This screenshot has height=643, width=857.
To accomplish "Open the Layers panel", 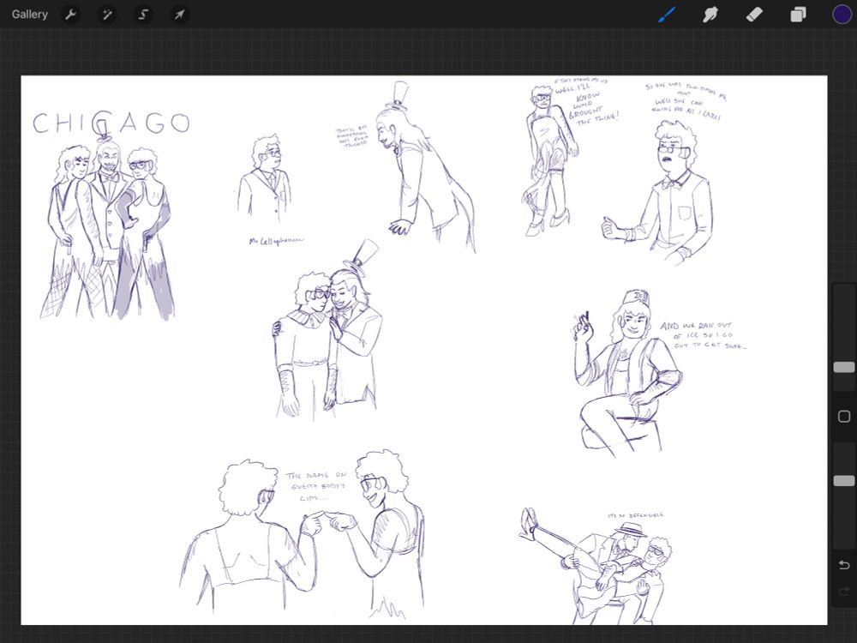I will click(x=798, y=15).
